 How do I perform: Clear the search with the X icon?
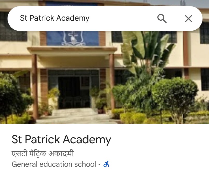[x=189, y=18]
